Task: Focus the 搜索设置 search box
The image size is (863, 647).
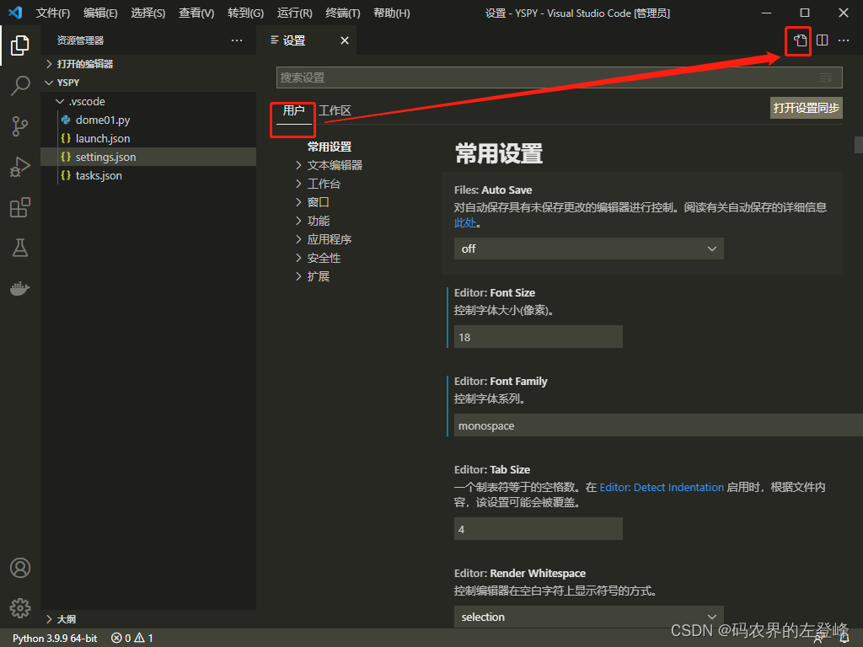Action: (x=560, y=78)
